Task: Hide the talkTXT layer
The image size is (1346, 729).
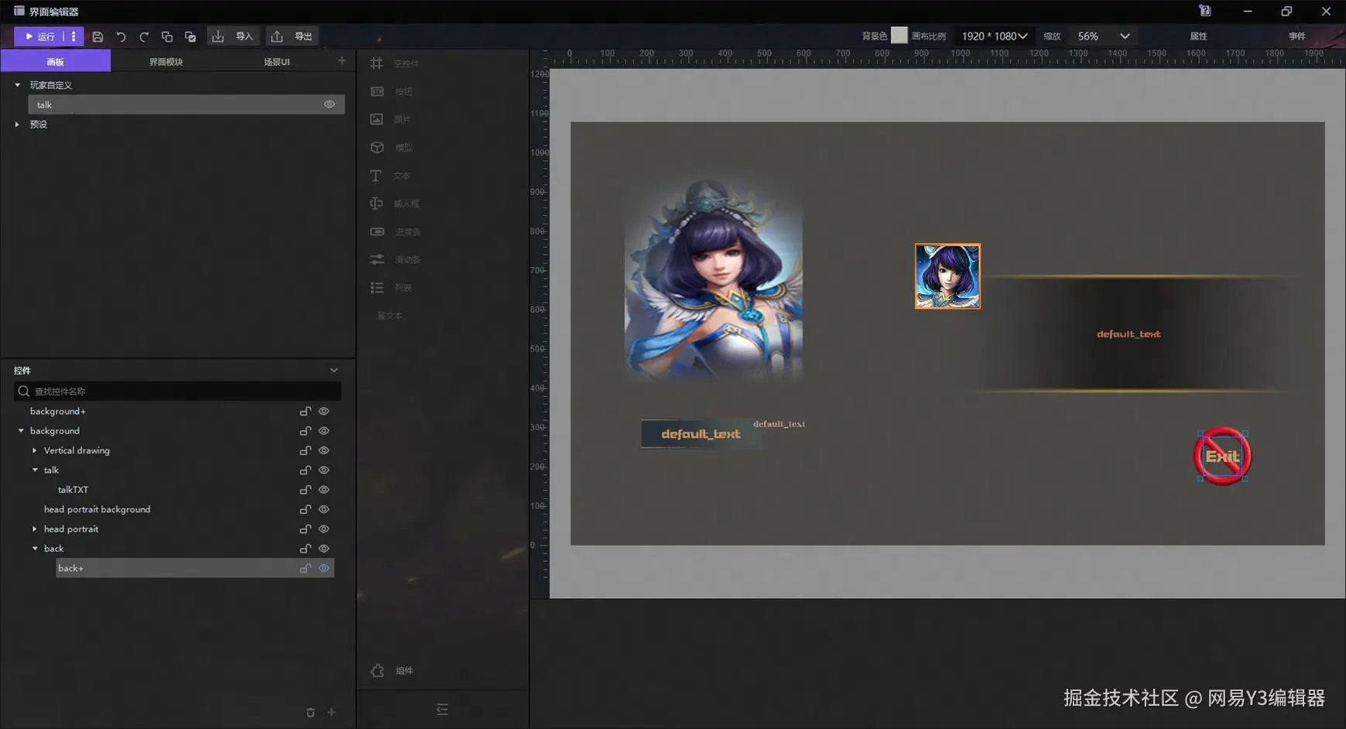Action: tap(324, 490)
